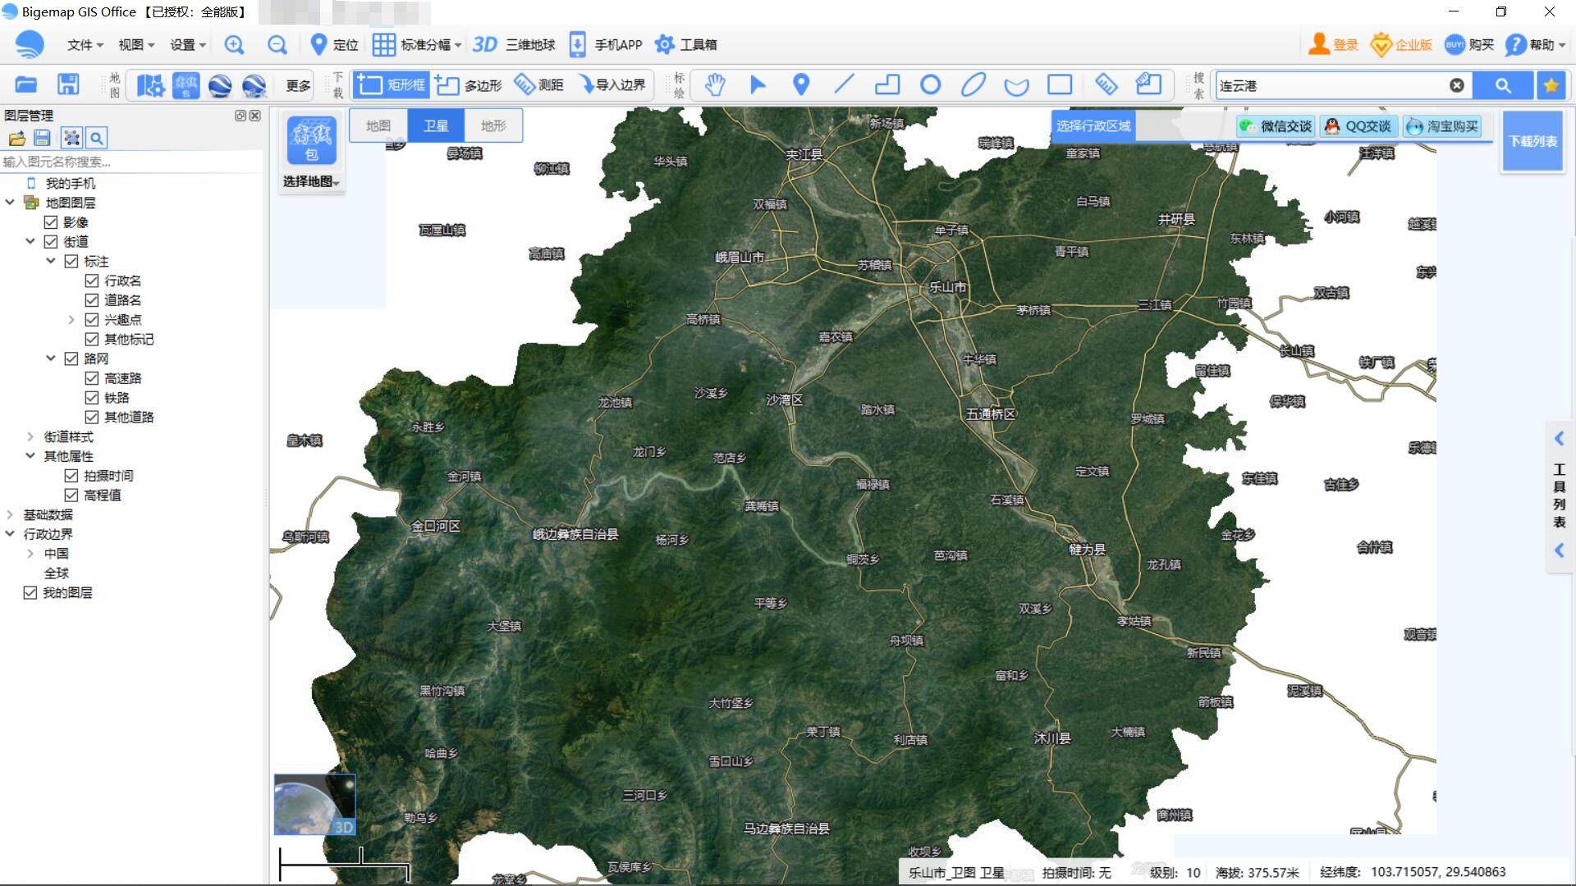Open the 工具箱 toolbox
The width and height of the screenshot is (1576, 886).
685,45
